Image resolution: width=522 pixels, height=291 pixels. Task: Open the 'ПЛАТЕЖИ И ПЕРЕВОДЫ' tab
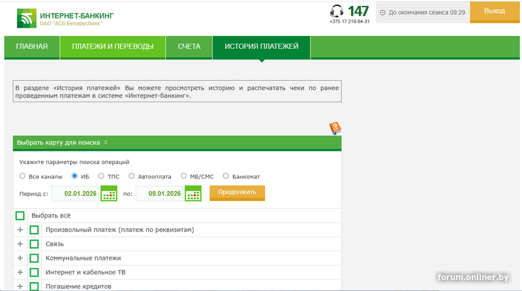point(113,47)
